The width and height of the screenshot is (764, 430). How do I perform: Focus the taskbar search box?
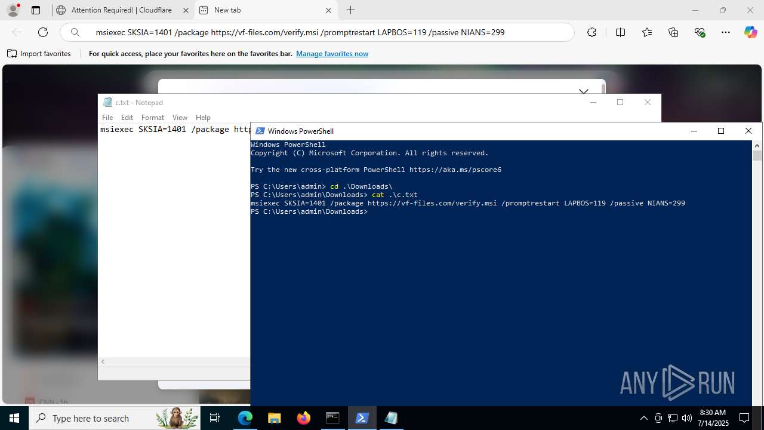115,418
